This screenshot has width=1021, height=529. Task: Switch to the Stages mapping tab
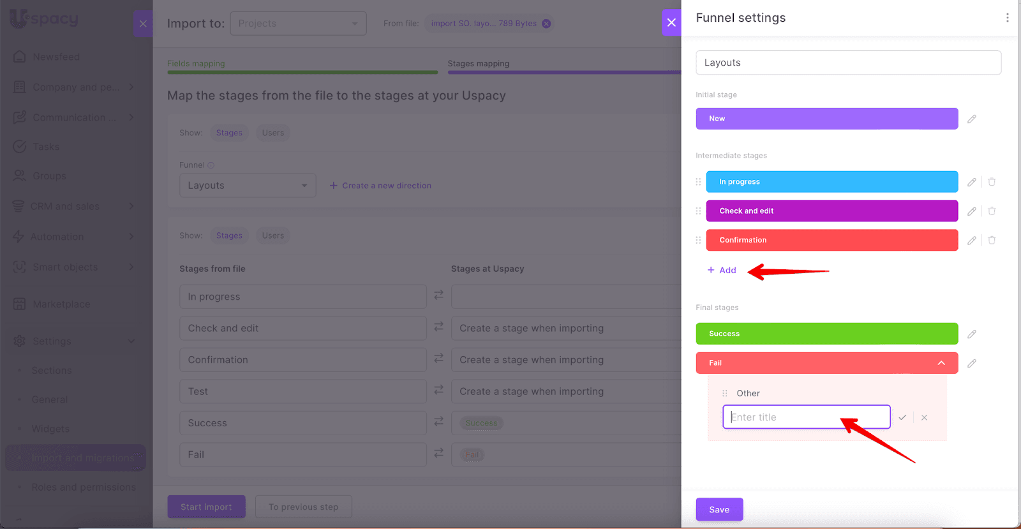click(479, 64)
